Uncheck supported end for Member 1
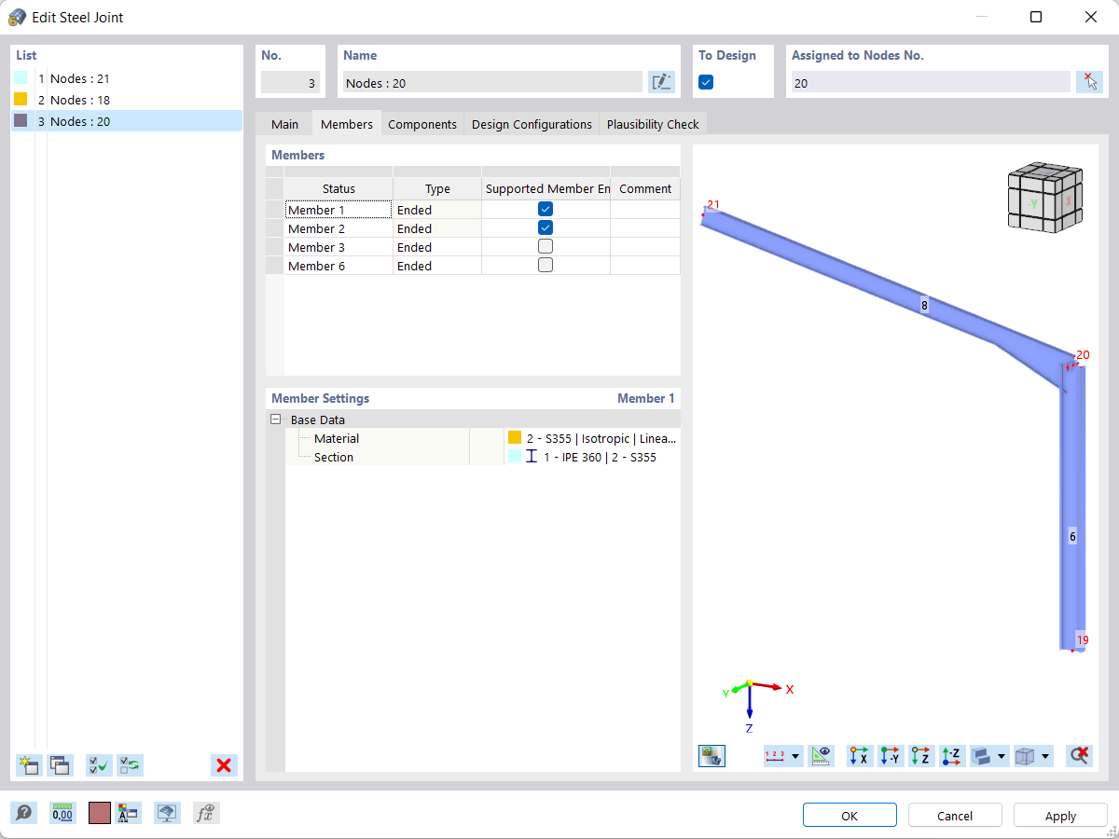Viewport: 1119px width, 839px height. (546, 209)
